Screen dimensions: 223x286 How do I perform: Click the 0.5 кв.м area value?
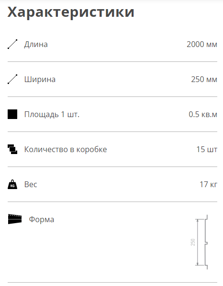tap(203, 114)
